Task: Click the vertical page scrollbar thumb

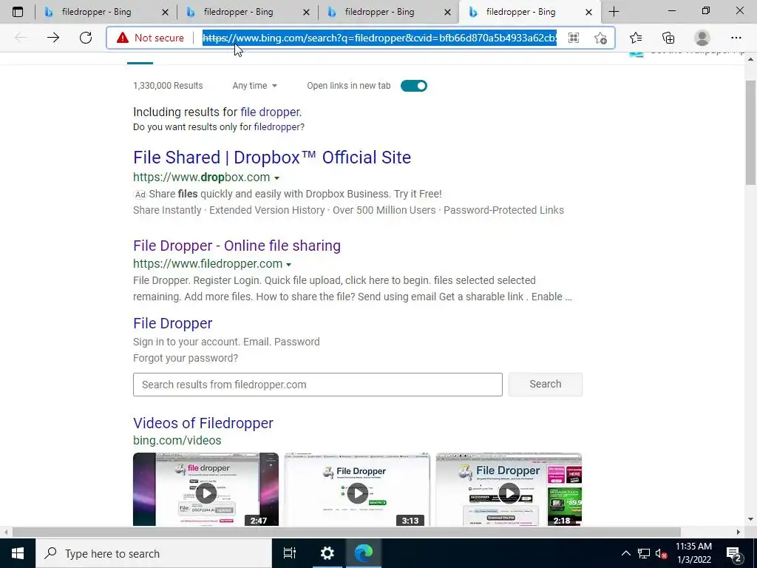Action: (x=751, y=133)
